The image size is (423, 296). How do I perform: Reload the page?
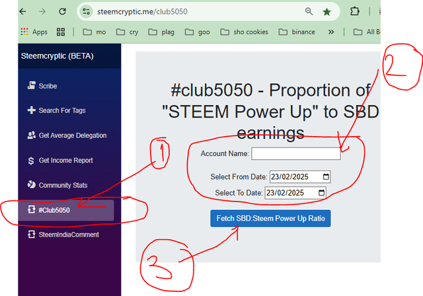pyautogui.click(x=62, y=12)
